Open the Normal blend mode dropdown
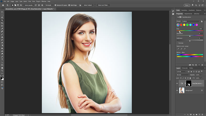This screenshot has height=116, width=206. (182, 75)
